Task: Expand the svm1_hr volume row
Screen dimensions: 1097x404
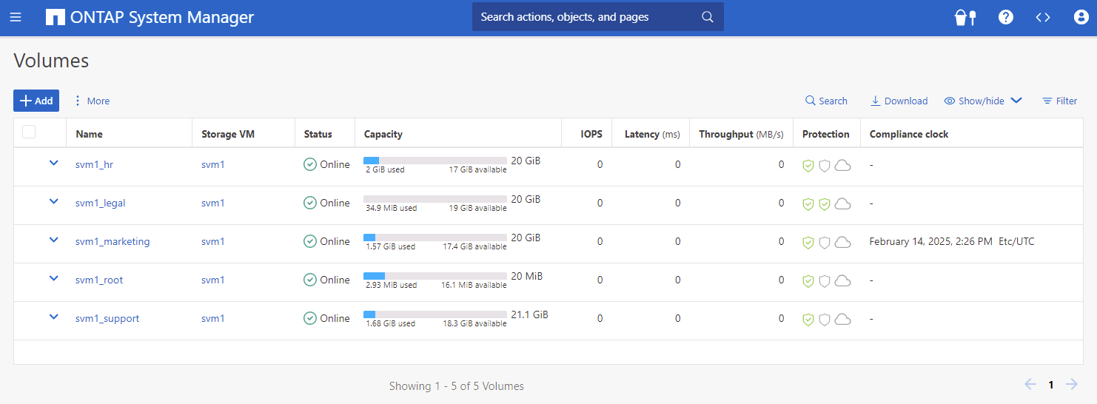Action: (x=53, y=164)
